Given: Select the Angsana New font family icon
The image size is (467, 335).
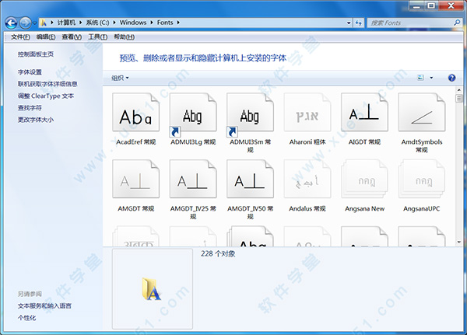Looking at the screenshot, I should 364,179.
